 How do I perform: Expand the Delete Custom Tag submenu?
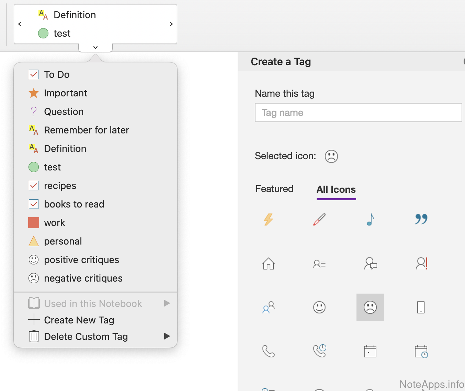86,336
